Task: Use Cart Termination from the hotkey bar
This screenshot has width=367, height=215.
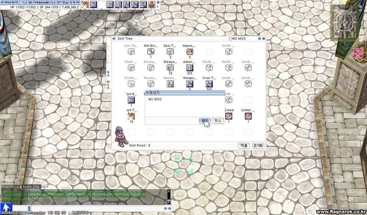Action: point(85,5)
